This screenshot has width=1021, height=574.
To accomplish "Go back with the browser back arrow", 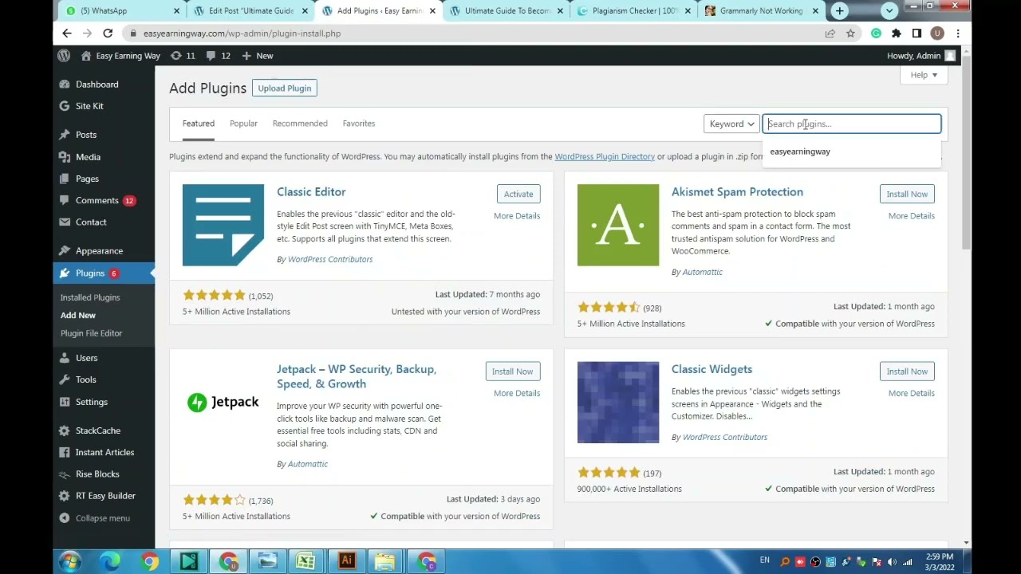I will click(x=67, y=33).
